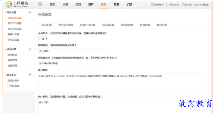The image size is (215, 113).
Task: Open 友情链接 in sidebar
Action: point(12,55)
